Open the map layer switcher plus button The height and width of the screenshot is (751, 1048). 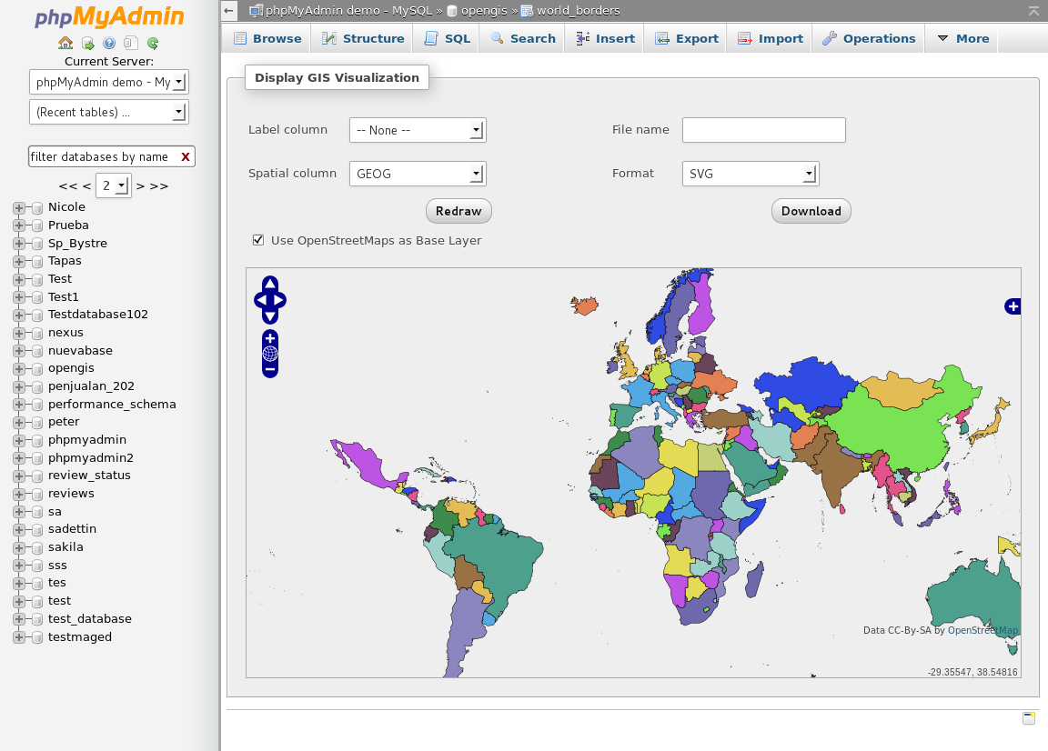pyautogui.click(x=1013, y=306)
